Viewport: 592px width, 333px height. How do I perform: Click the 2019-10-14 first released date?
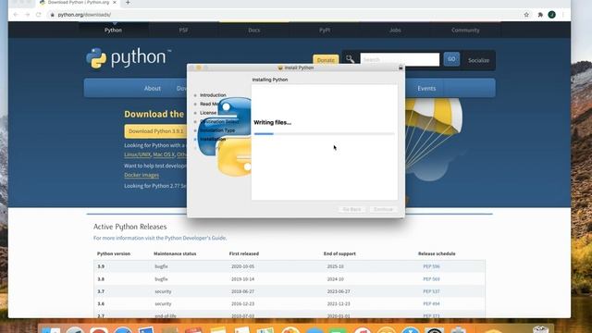(242, 279)
